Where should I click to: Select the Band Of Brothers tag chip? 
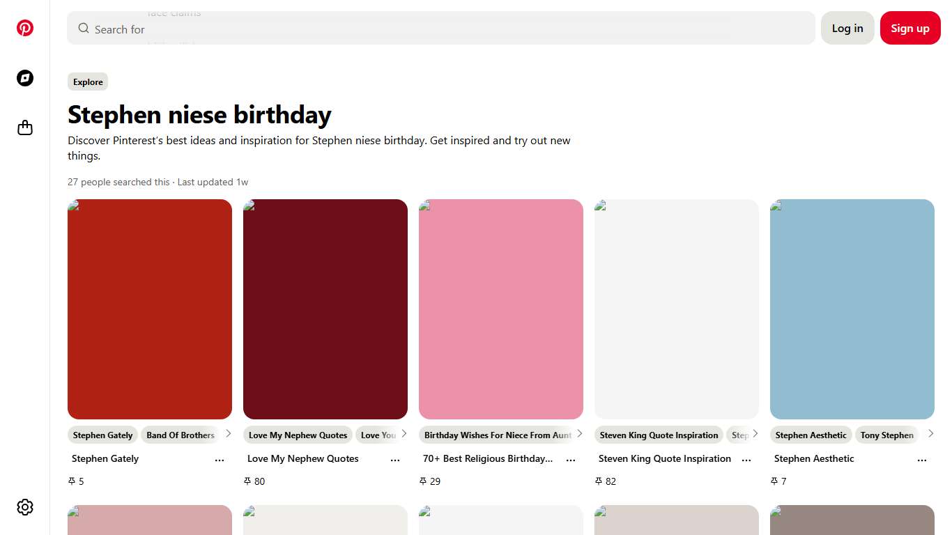(x=181, y=435)
